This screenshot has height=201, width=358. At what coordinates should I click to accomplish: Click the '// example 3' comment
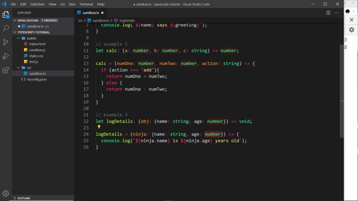coord(111,115)
